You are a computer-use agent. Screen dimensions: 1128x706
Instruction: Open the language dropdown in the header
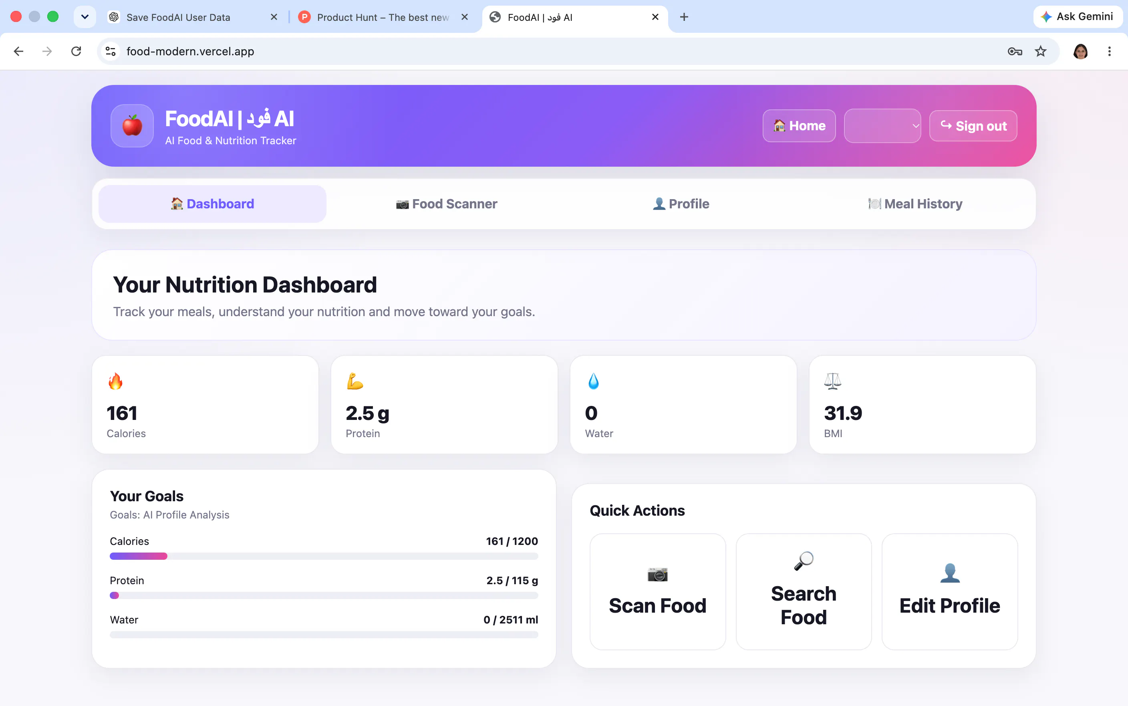[882, 125]
